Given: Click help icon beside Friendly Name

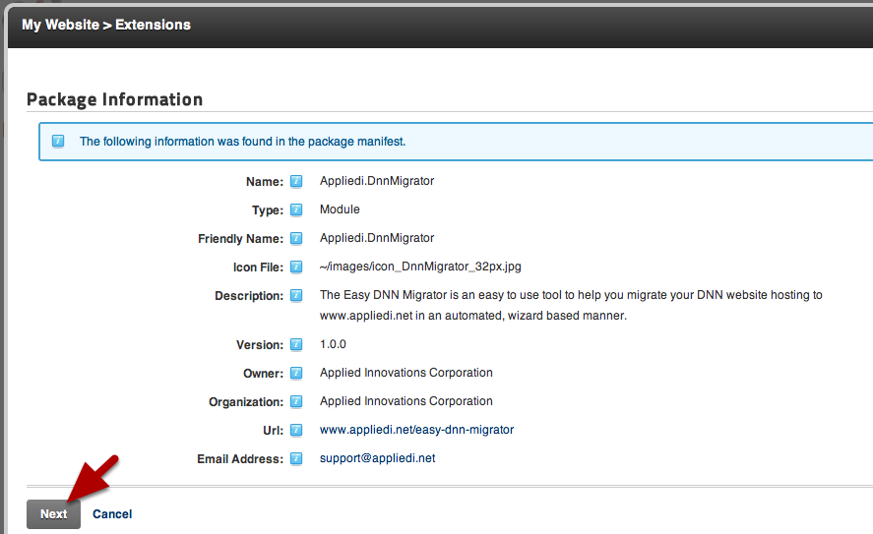Looking at the screenshot, I should [296, 238].
